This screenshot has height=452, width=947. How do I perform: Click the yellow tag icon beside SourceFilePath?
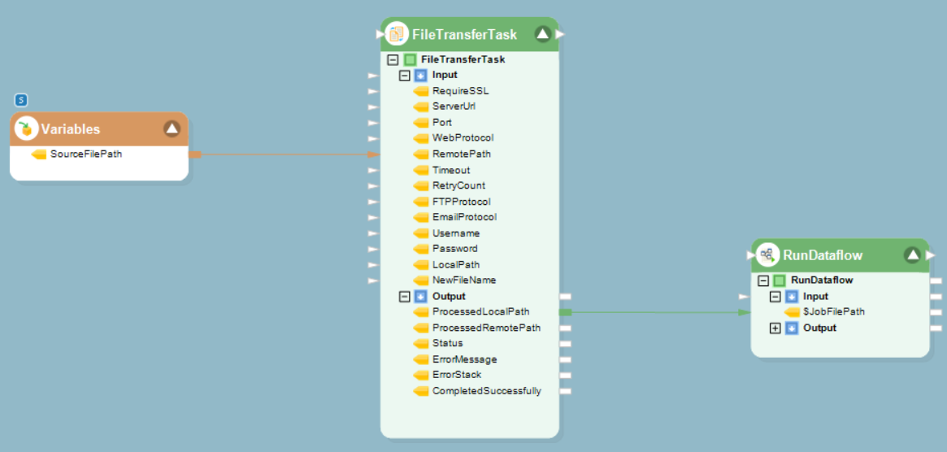(x=39, y=154)
